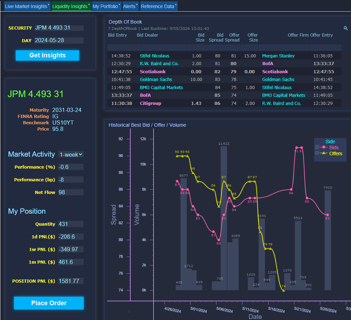Open the Reference Data menu
Image resolution: width=351 pixels, height=320 pixels.
(x=159, y=6)
